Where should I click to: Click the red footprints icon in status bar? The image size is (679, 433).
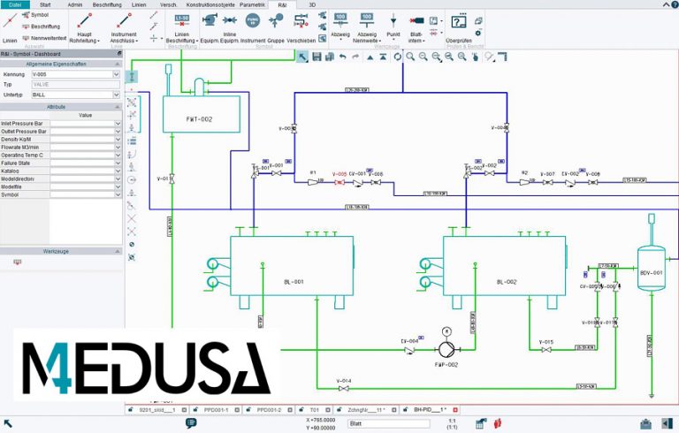click(498, 423)
